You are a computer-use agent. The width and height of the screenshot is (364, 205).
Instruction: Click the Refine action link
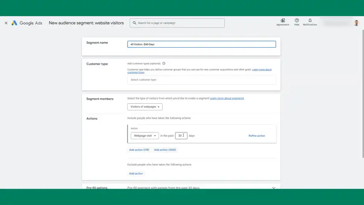257,136
